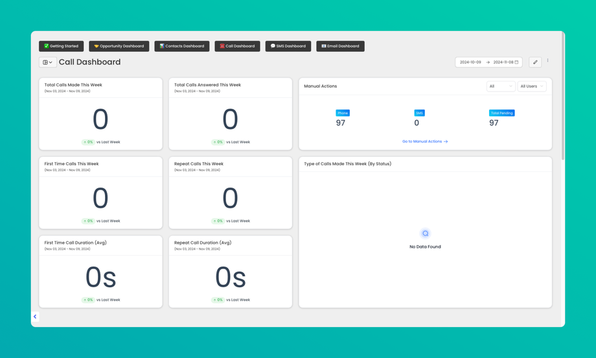The image size is (596, 358).
Task: Follow the Go to Manual Actions link
Action: pyautogui.click(x=425, y=141)
